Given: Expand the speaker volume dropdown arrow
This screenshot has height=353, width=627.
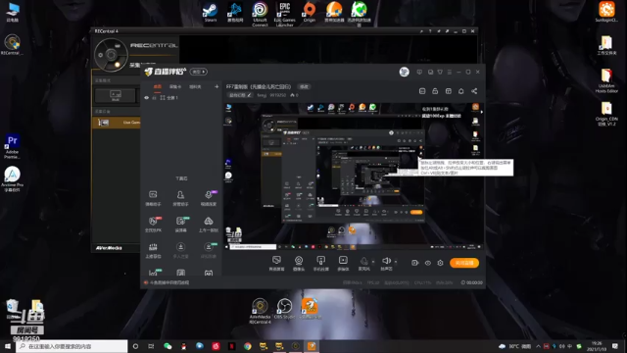Looking at the screenshot, I should [x=396, y=262].
